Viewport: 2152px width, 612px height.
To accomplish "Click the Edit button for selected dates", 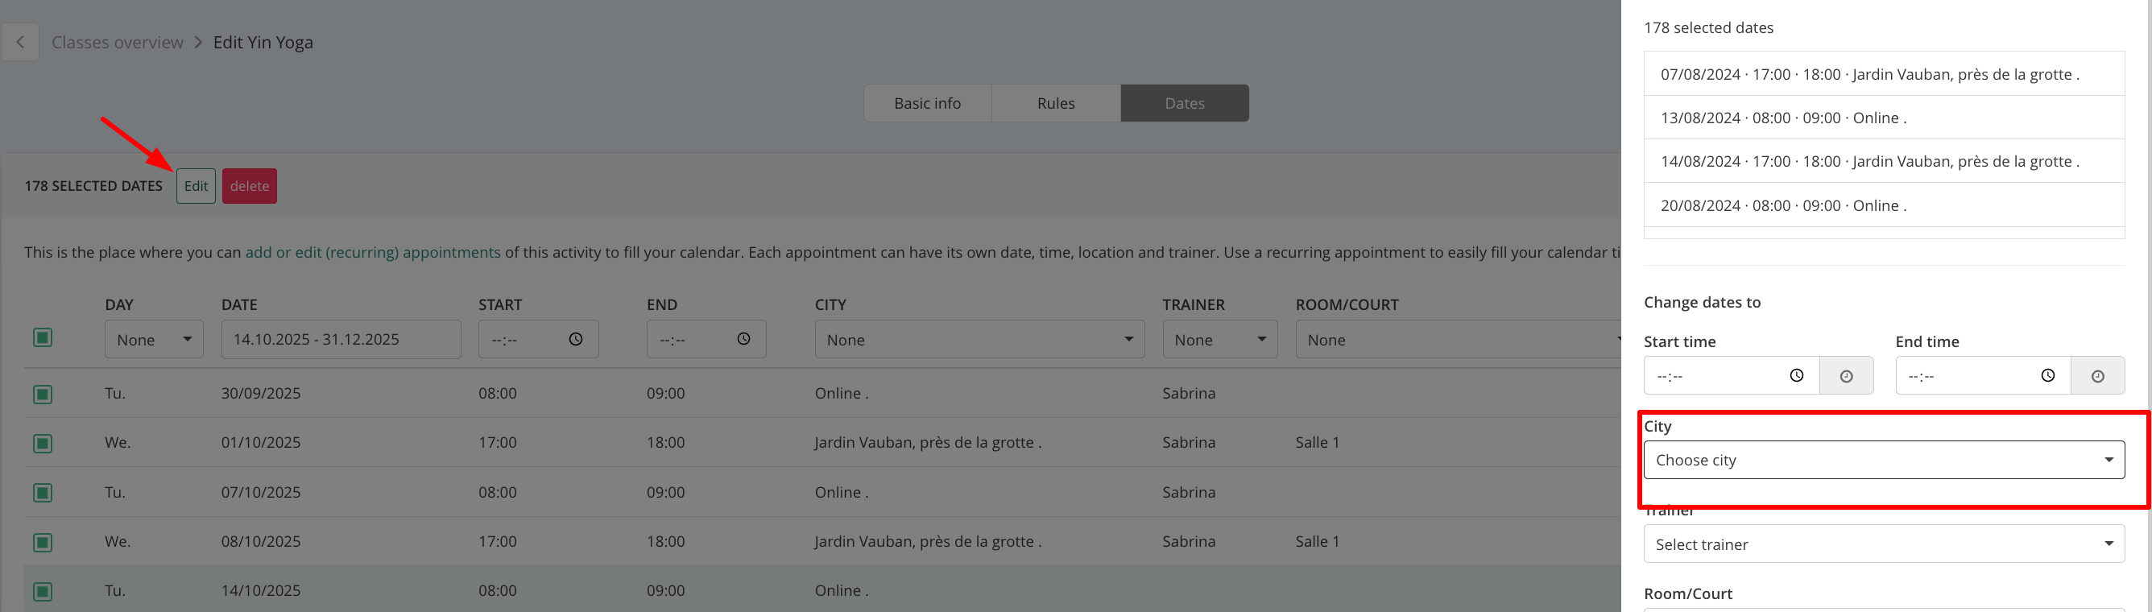I will (x=196, y=186).
